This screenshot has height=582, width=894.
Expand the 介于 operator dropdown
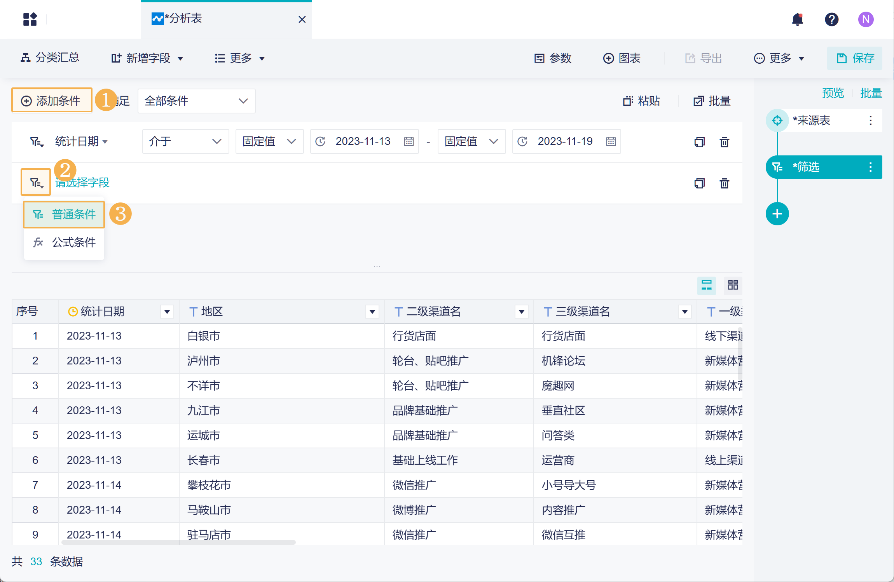[x=185, y=141]
